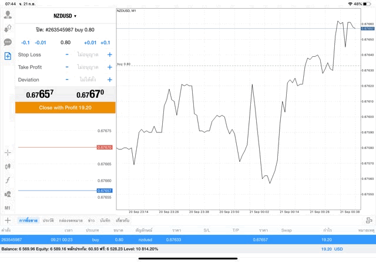Increase Stop Loss with plus
Viewport: 376px width, 262px height.
click(x=110, y=55)
